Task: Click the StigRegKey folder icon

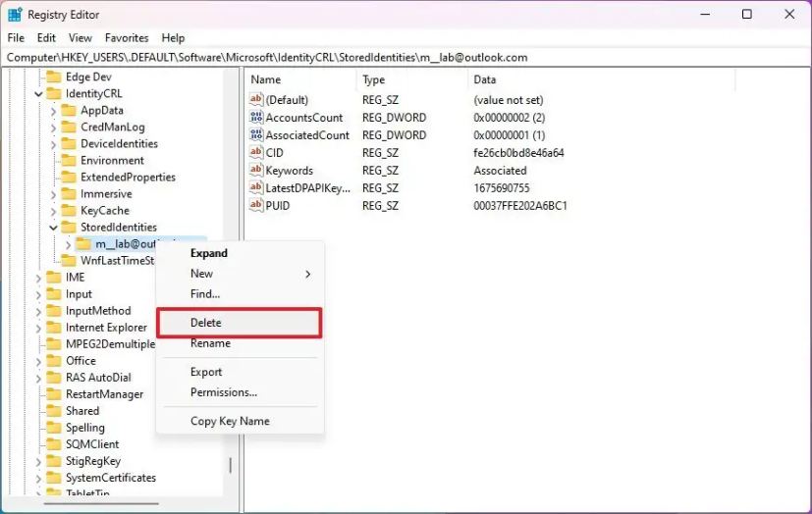Action: (53, 461)
